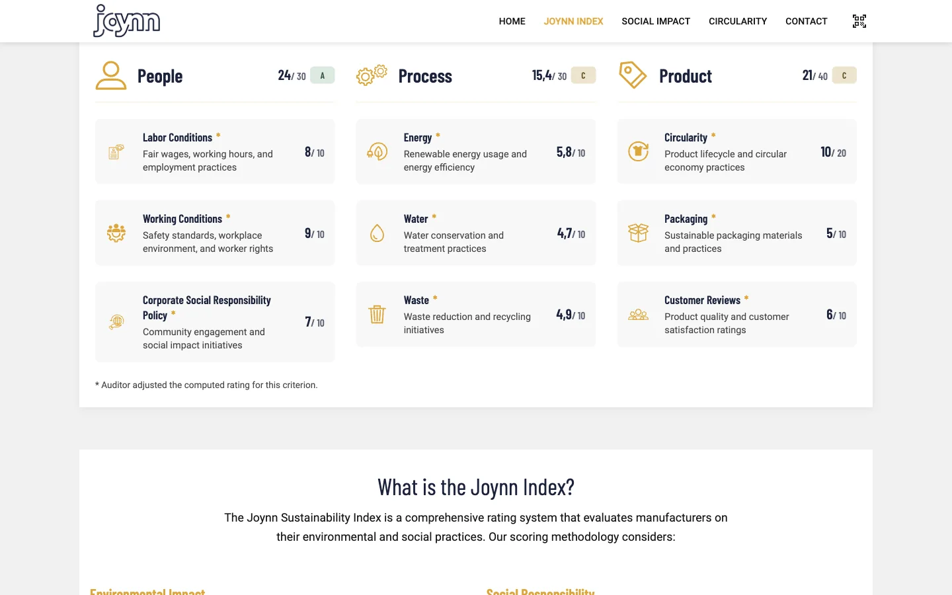Screen dimensions: 952x595
Task: Click the Process 15,4/30 score
Action: coord(549,75)
